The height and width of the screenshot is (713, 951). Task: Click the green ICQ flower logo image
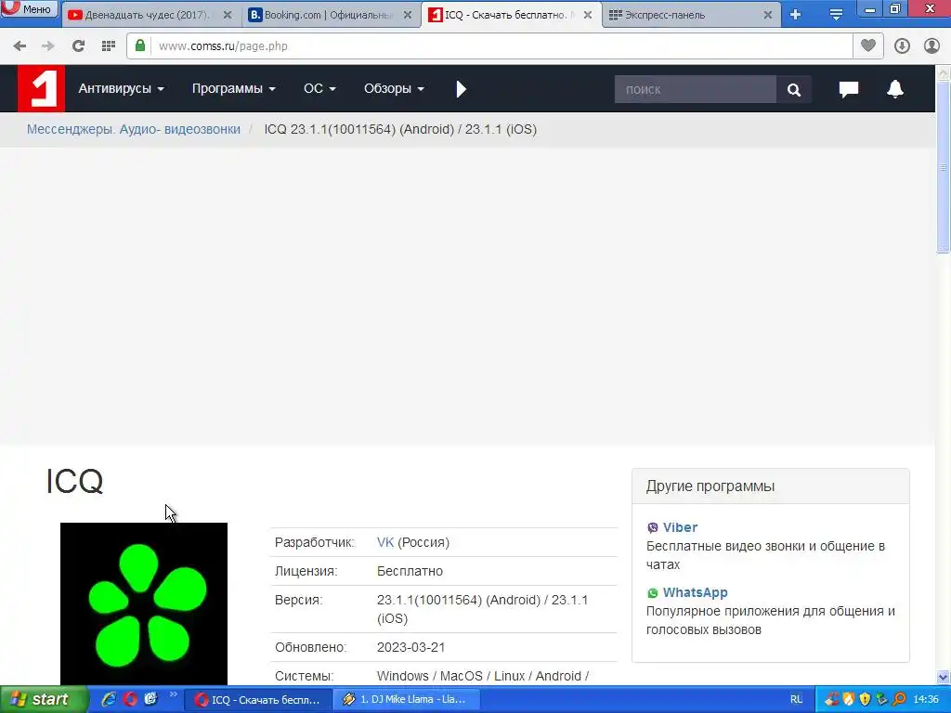(x=144, y=603)
